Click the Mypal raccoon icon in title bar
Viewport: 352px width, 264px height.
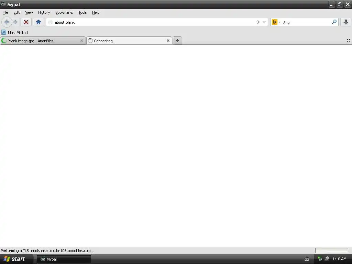tap(3, 4)
